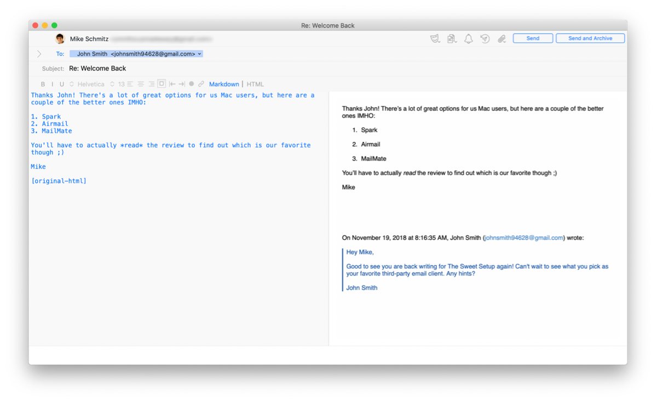
Task: Click "Spark" item in preview list
Action: point(369,130)
